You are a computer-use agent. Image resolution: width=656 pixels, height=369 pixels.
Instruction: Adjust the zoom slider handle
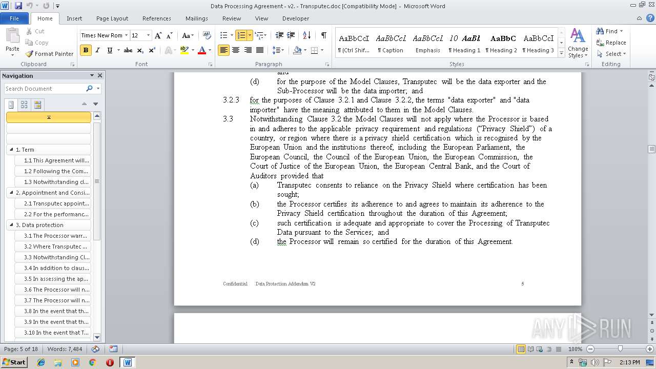[620, 349]
